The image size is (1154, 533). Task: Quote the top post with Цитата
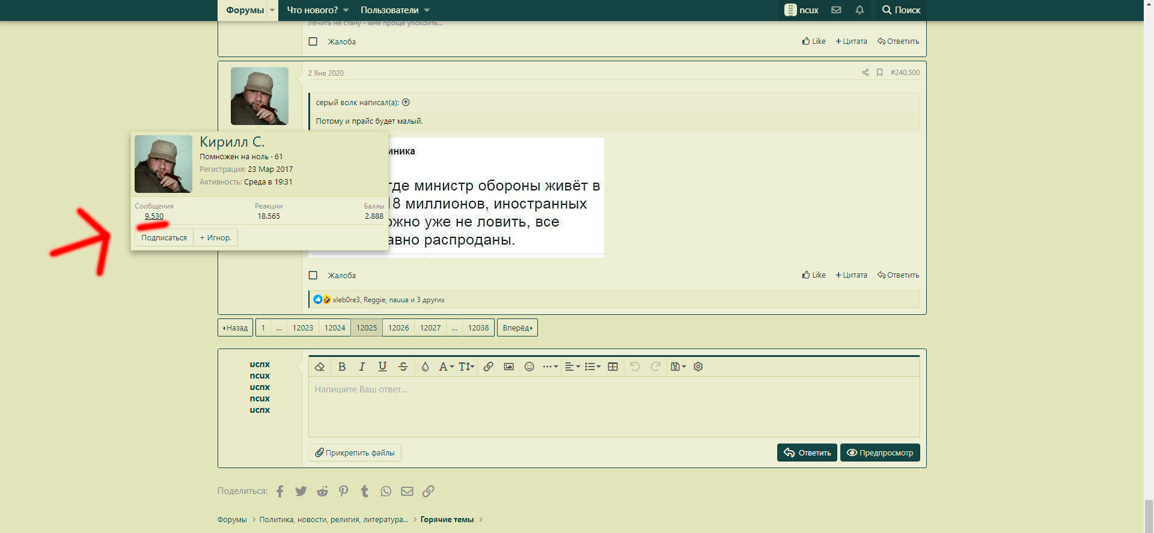tap(851, 41)
